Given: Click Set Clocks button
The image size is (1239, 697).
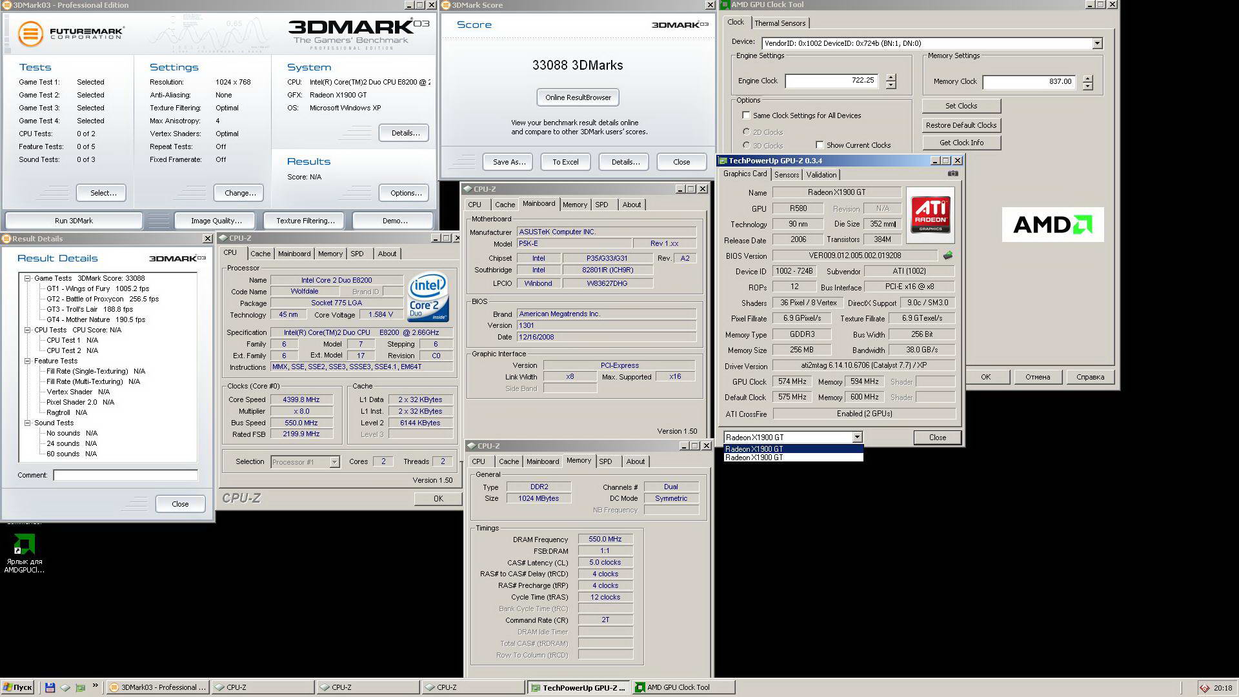Looking at the screenshot, I should coord(961,106).
